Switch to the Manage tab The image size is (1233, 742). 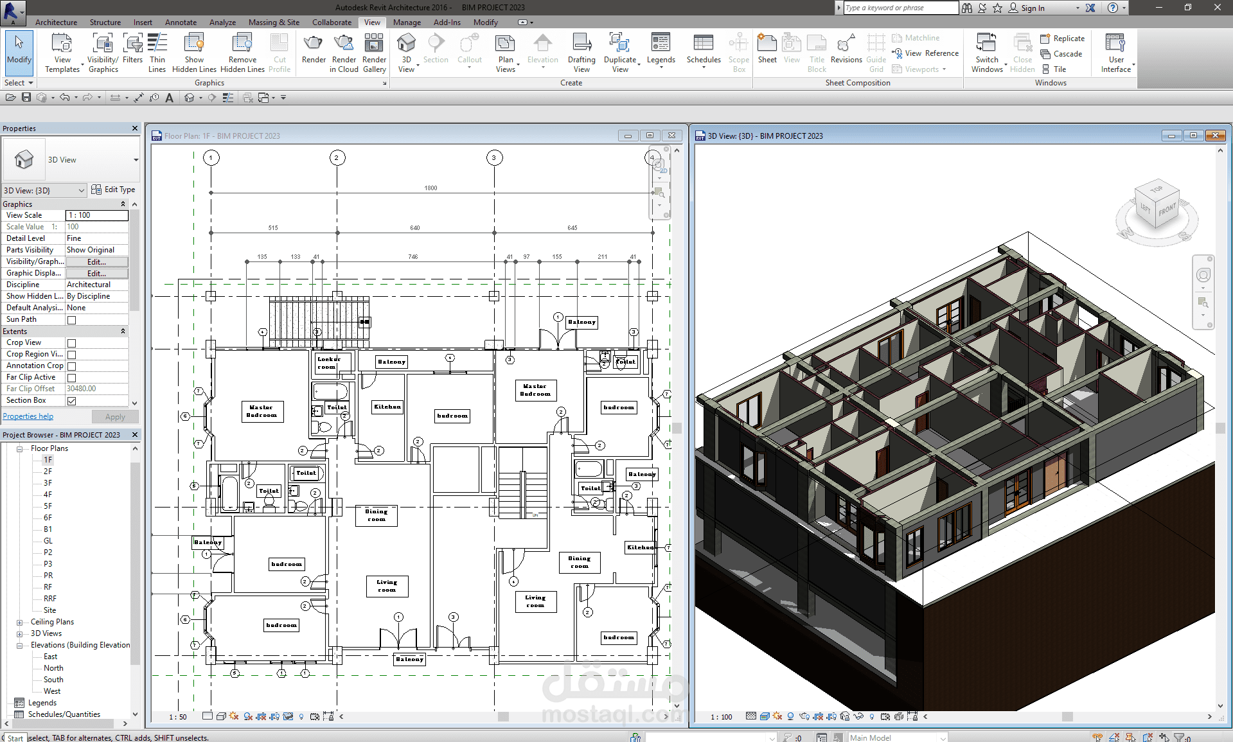click(x=407, y=22)
